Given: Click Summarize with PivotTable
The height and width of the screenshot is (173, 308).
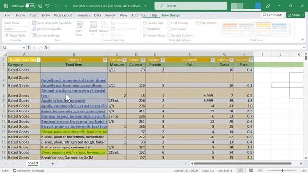Looking at the screenshot, I should pos(52,23).
